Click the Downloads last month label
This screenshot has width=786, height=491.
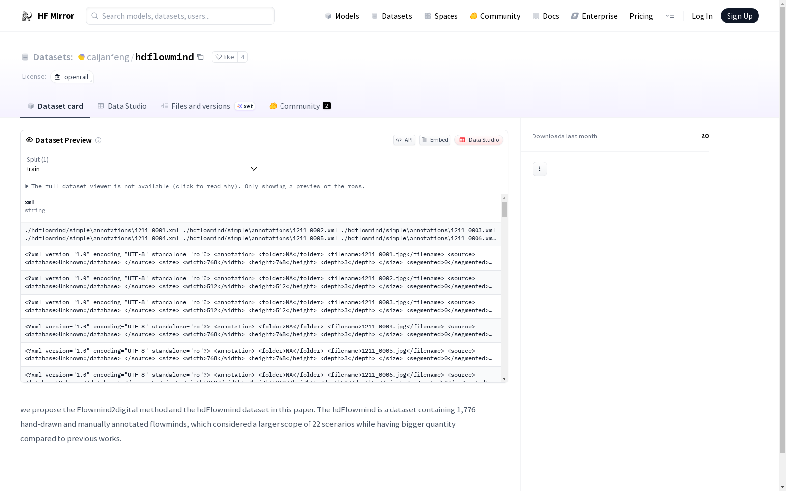click(565, 136)
